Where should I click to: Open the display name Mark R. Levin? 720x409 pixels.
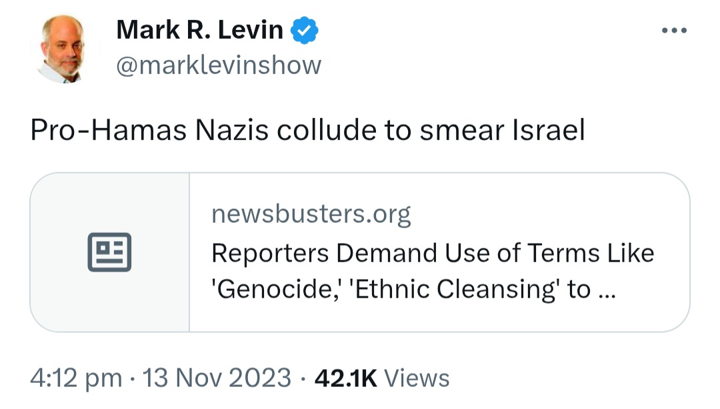pyautogui.click(x=200, y=30)
